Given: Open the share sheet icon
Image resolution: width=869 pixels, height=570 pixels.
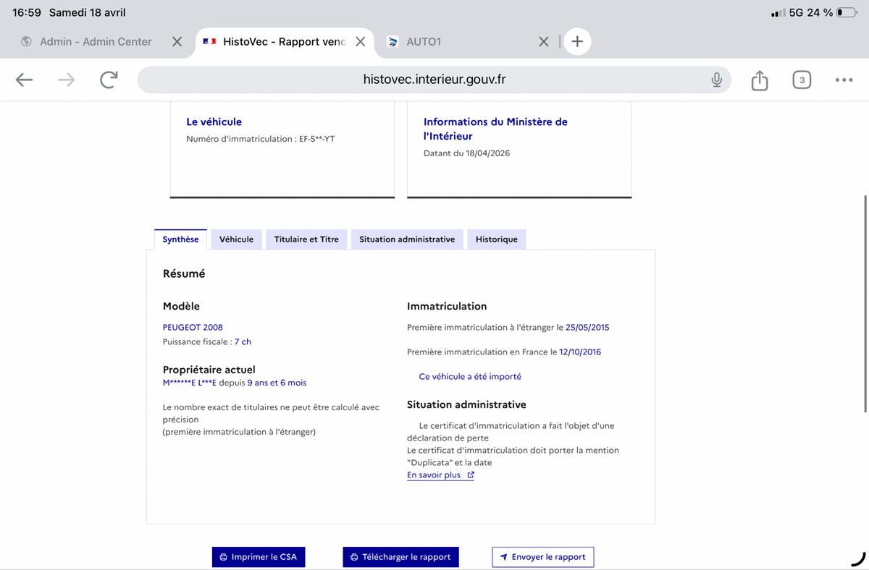Looking at the screenshot, I should tap(759, 80).
